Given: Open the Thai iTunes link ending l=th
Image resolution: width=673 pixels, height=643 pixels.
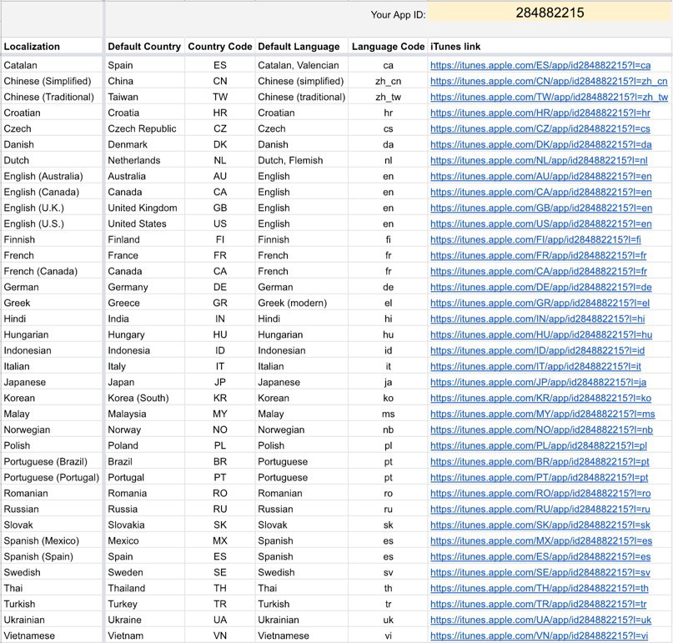Looking at the screenshot, I should tap(540, 589).
